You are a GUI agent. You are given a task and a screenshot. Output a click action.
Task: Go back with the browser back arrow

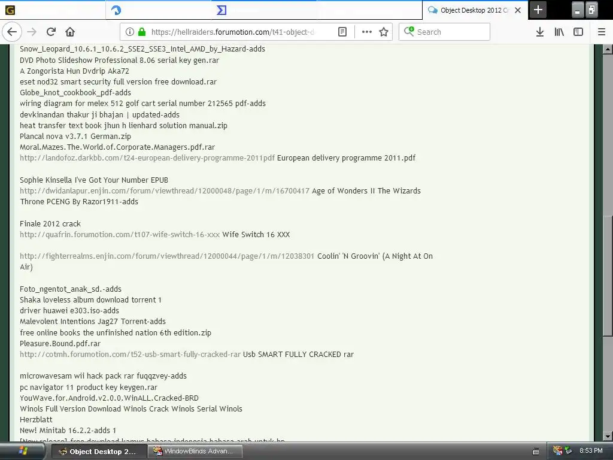[12, 32]
